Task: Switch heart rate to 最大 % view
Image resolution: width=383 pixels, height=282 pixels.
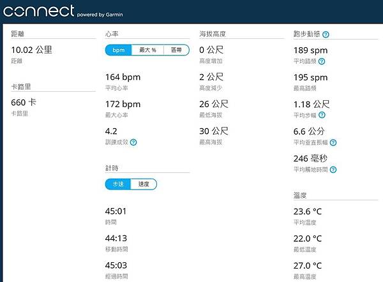Action: pyautogui.click(x=147, y=50)
